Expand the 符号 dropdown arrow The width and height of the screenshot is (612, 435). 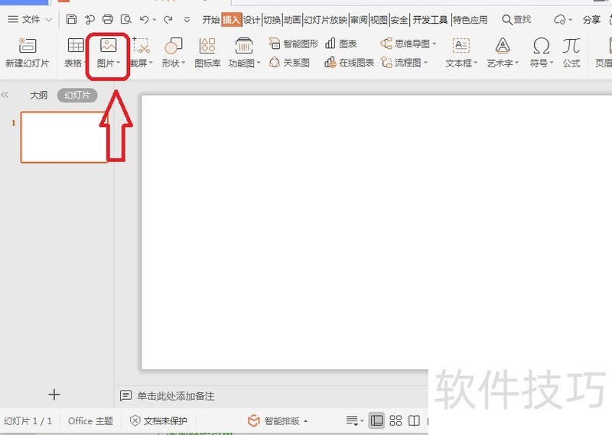[x=552, y=63]
